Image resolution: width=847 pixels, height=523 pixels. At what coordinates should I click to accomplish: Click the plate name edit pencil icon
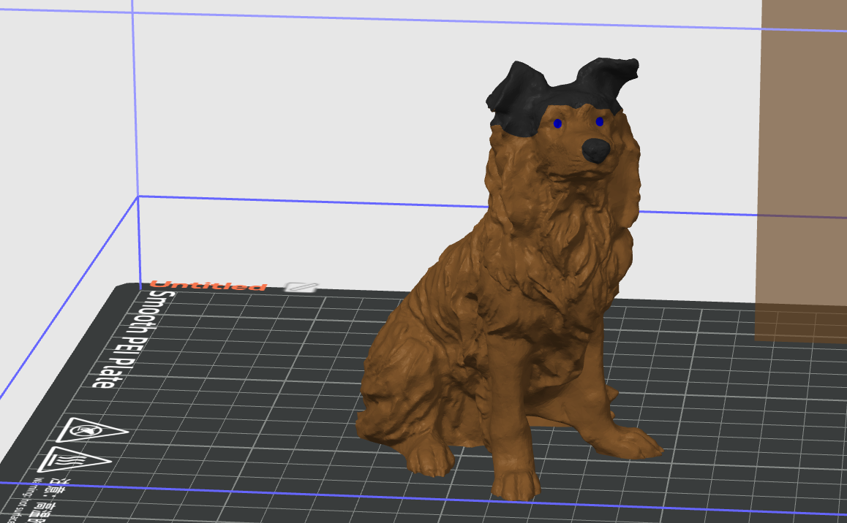tap(301, 287)
